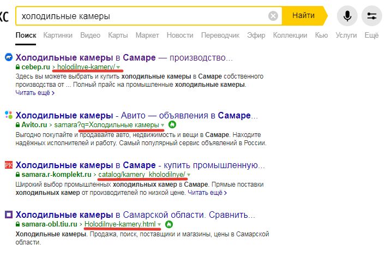Viewport: 386px width, 256px height.
Task: Open the Самарской области. Сравнить result title
Action: 135,215
